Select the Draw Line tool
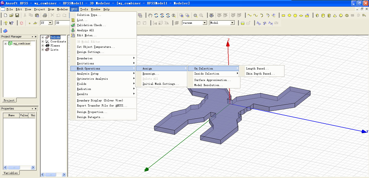 pos(249,15)
